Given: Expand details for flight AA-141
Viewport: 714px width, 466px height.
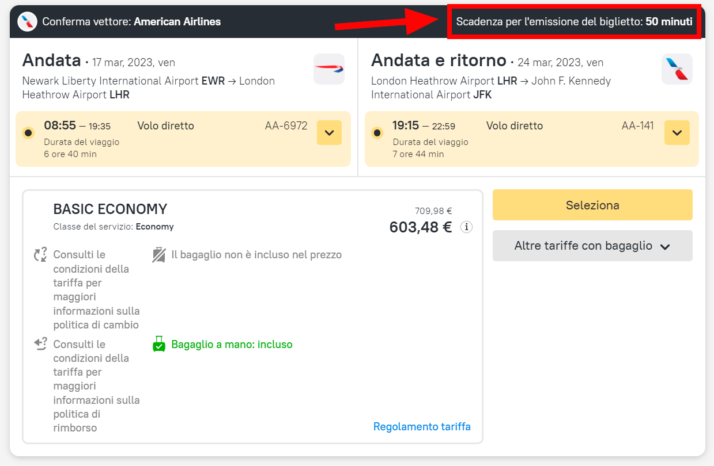Looking at the screenshot, I should point(677,133).
